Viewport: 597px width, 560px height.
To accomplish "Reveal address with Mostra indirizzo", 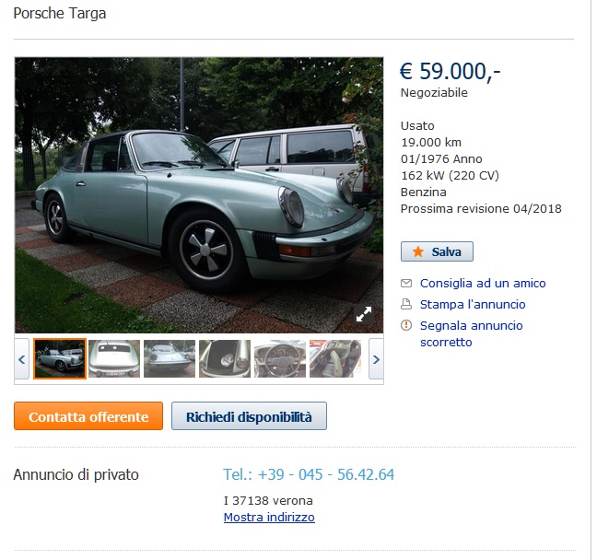I will tap(269, 518).
